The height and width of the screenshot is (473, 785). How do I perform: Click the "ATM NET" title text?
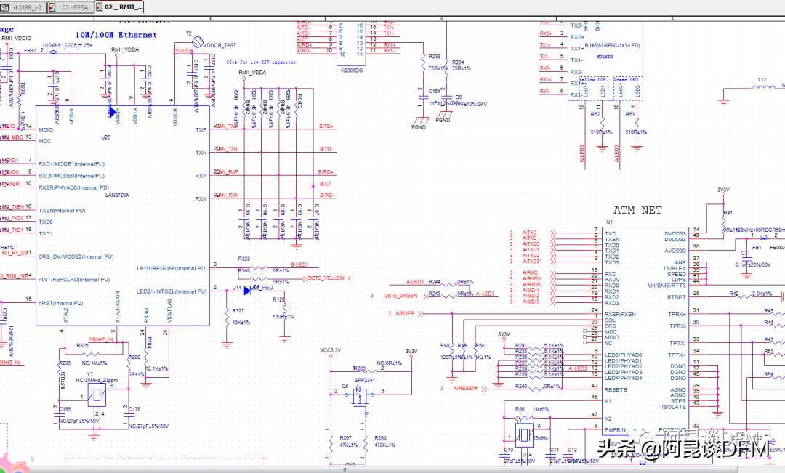pyautogui.click(x=637, y=210)
